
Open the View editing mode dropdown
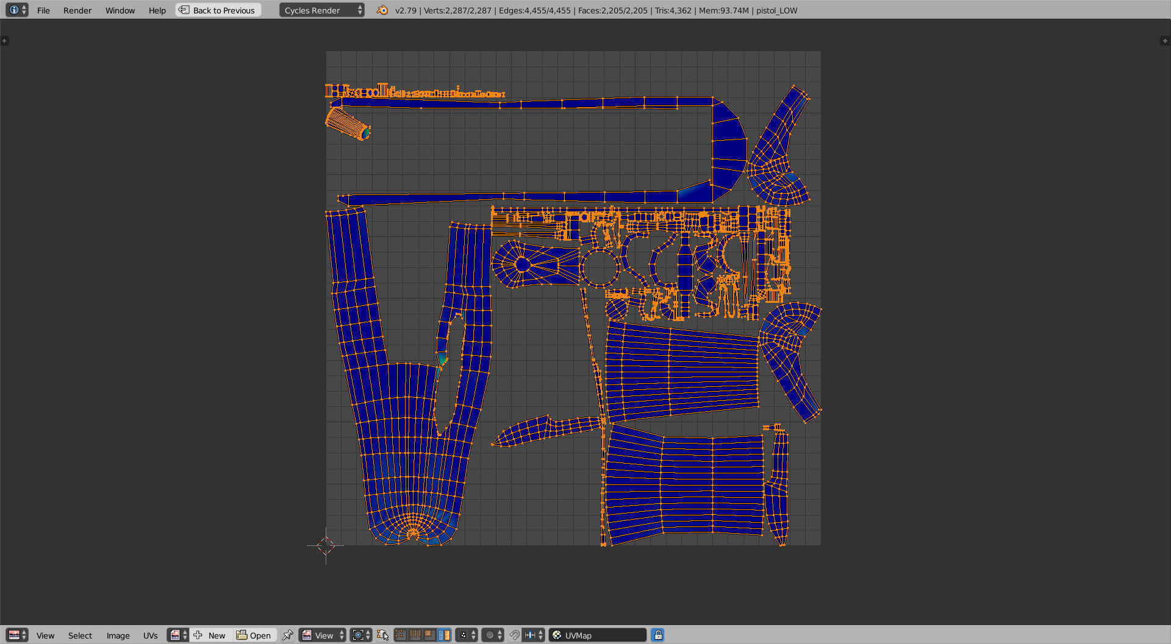pos(323,635)
